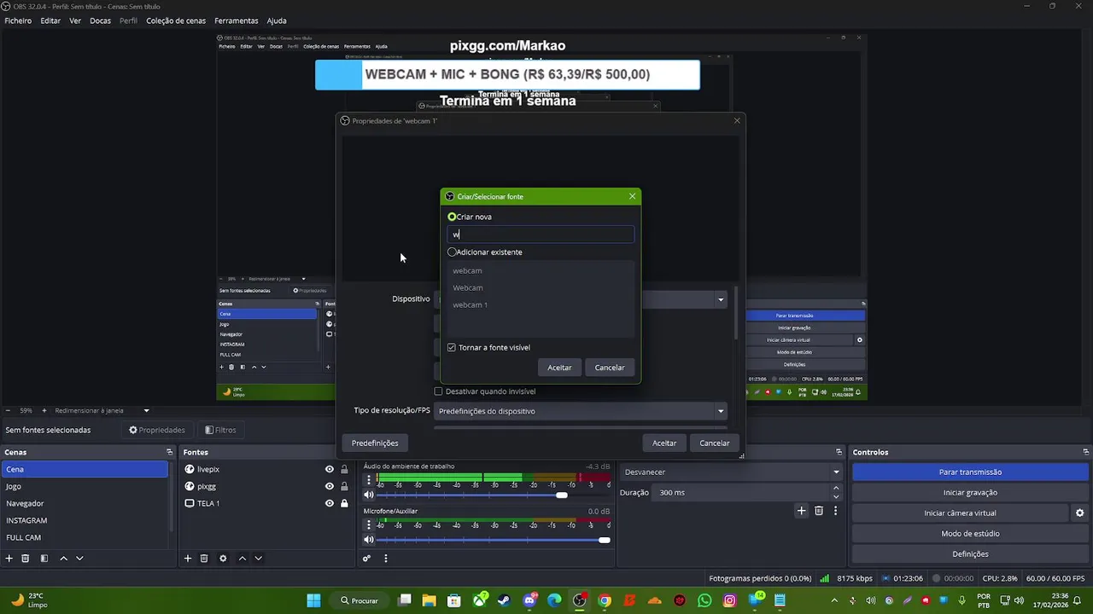This screenshot has width=1093, height=614.
Task: Add a new source with the plus icon in Fontes
Action: 188,559
